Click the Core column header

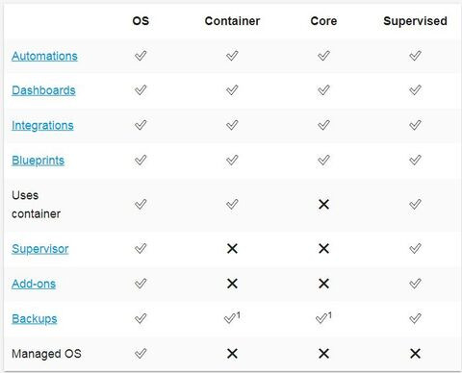[x=323, y=21]
